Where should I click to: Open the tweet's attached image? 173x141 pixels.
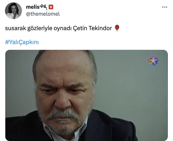point(87,95)
